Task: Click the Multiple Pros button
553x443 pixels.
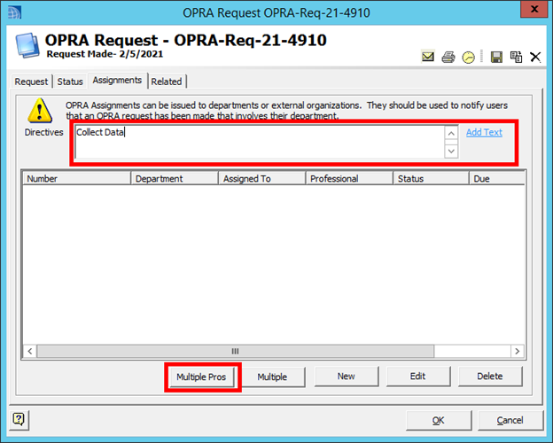Action: (201, 377)
